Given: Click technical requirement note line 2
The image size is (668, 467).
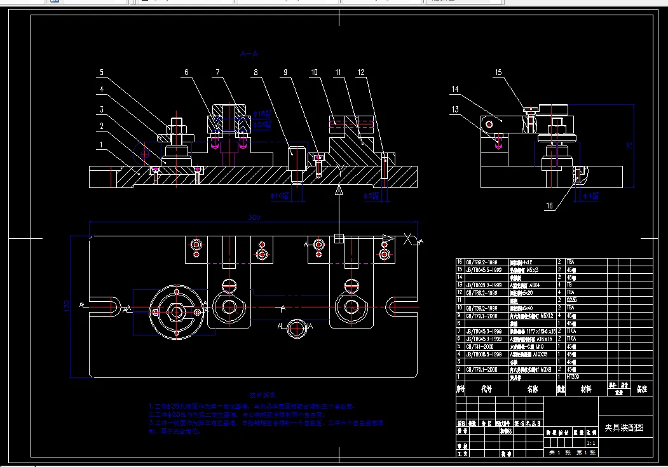Looking at the screenshot, I should [x=237, y=415].
